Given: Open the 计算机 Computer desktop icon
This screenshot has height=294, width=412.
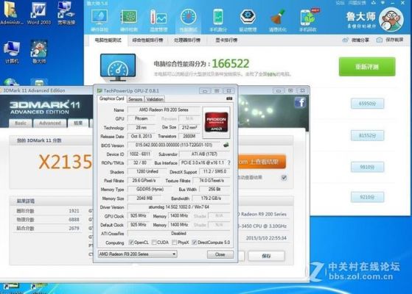Looking at the screenshot, I should [12, 52].
